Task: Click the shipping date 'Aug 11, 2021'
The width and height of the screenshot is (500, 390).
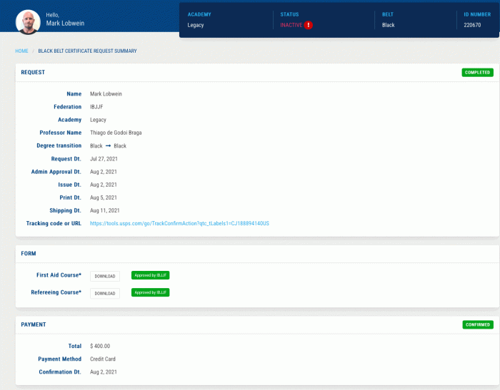Action: coord(104,210)
